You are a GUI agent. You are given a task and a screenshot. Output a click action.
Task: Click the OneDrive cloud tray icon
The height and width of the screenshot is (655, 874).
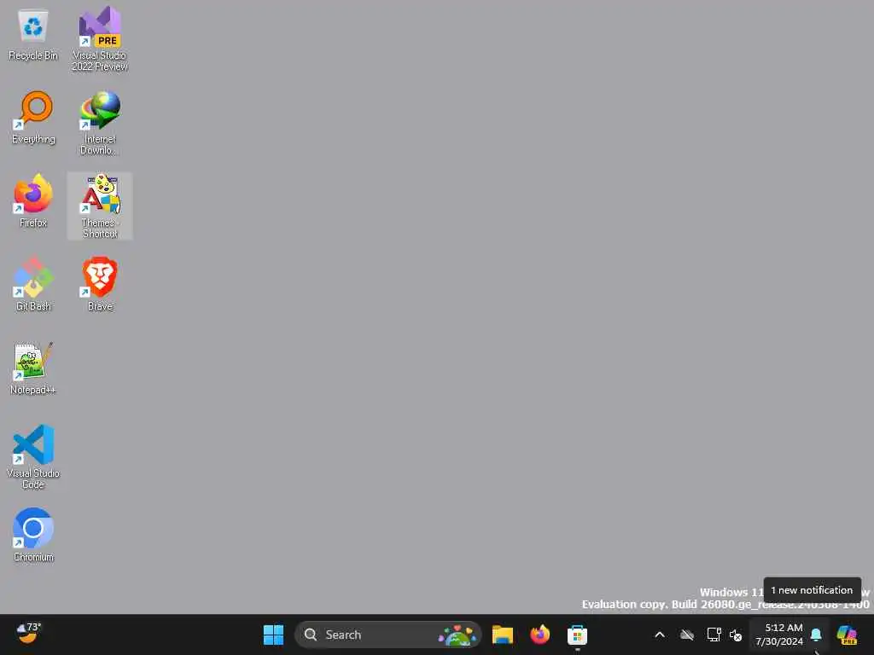pos(687,635)
